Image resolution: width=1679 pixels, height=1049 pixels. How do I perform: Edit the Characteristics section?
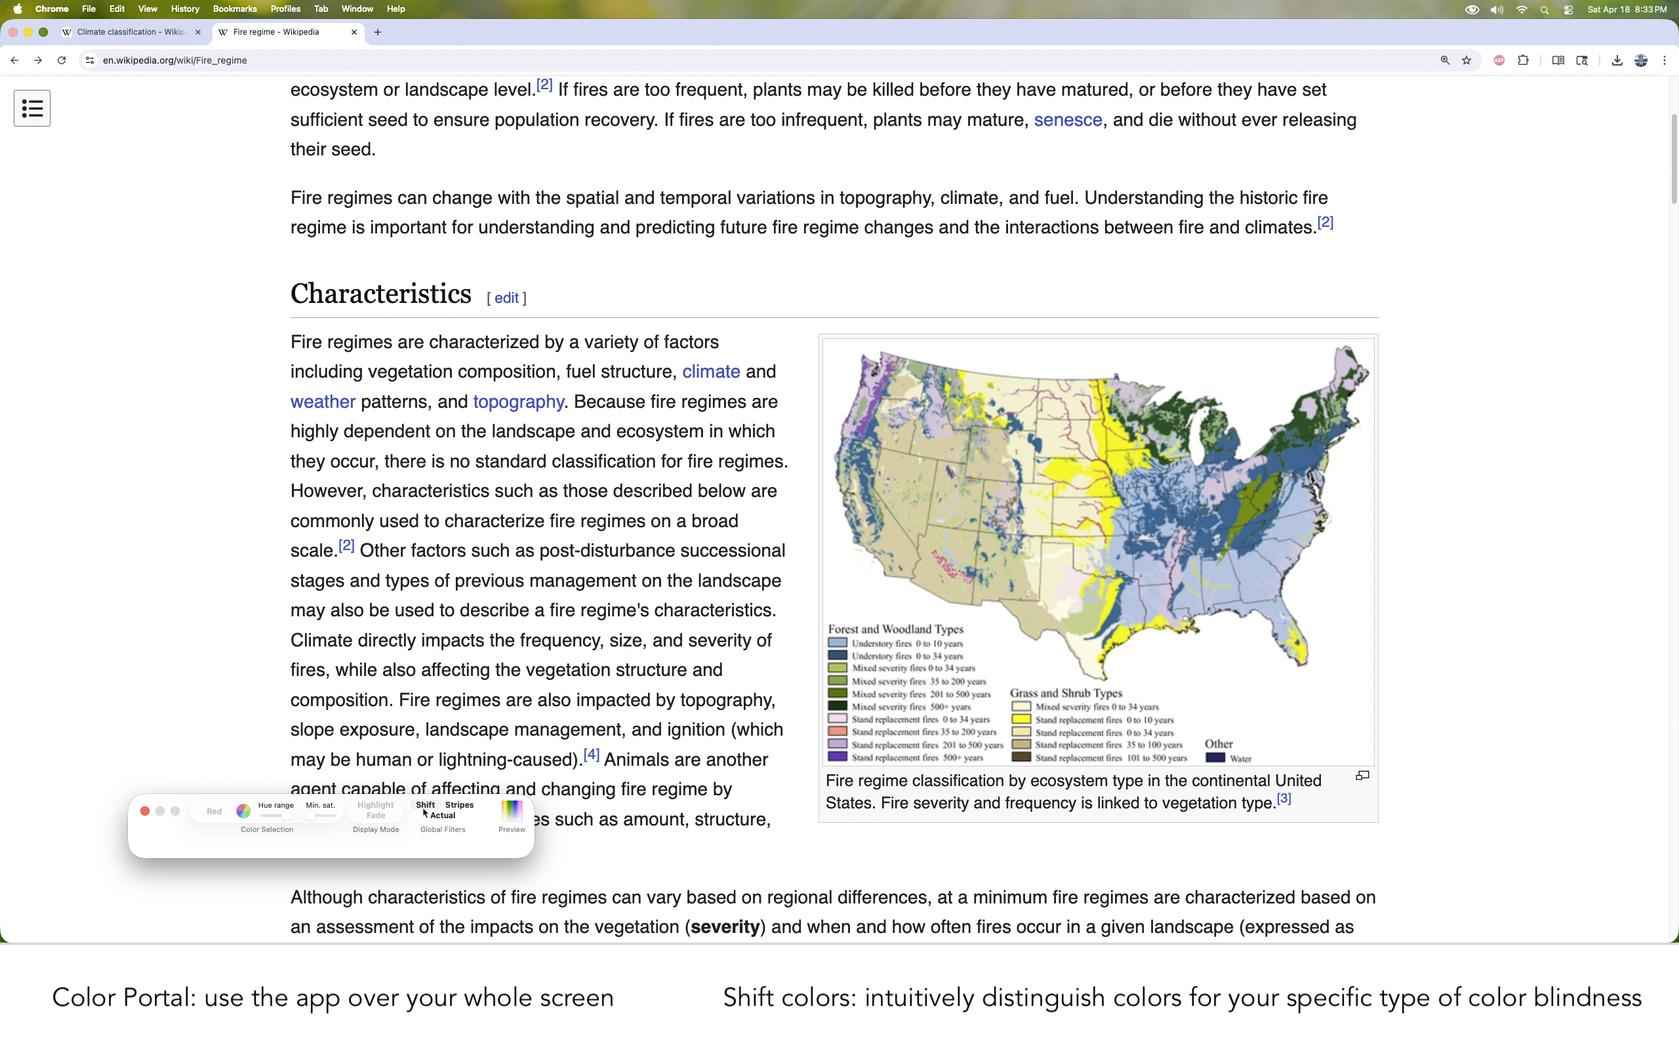[506, 298]
